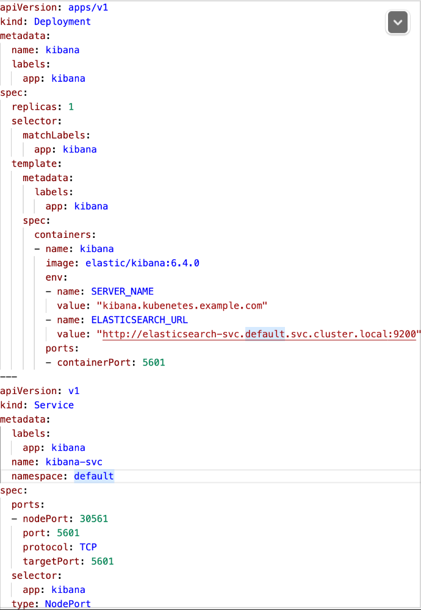Screen dimensions: 421x610
Task: Select the SERVER_NAME variable name
Action: (x=123, y=292)
